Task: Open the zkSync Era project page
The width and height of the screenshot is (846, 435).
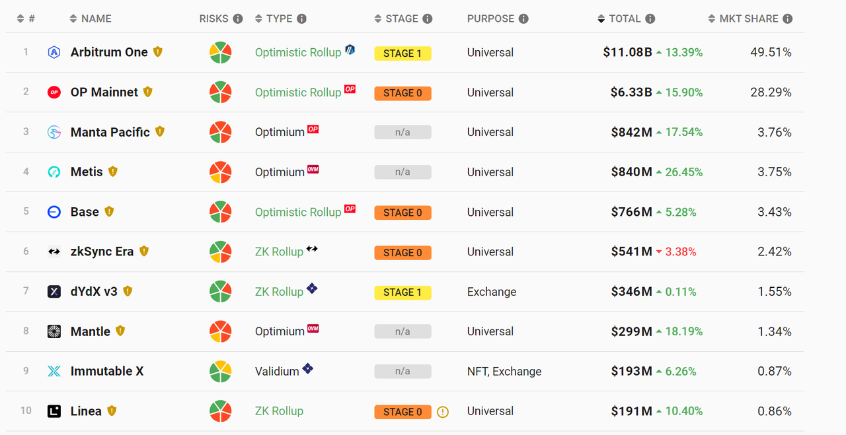Action: [102, 251]
